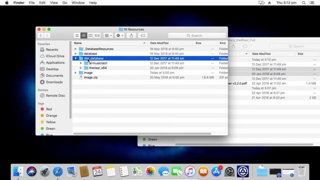The width and height of the screenshot is (320, 180).
Task: Expand the image folder disclosure triangle
Action: coord(75,72)
